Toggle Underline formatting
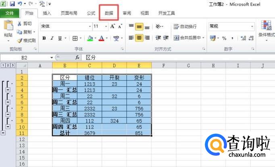The image size is (275, 167). [x=60, y=38]
